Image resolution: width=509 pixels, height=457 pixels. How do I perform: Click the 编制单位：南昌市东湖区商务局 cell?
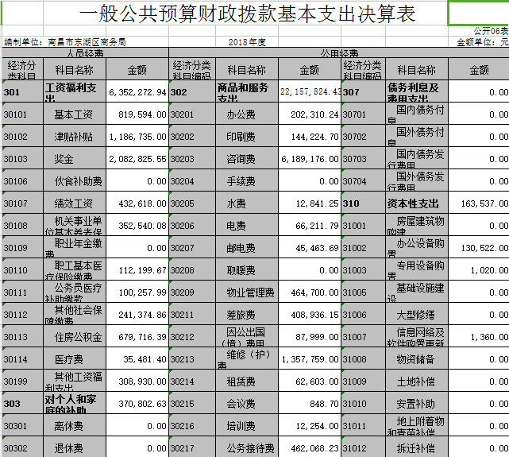[x=65, y=42]
